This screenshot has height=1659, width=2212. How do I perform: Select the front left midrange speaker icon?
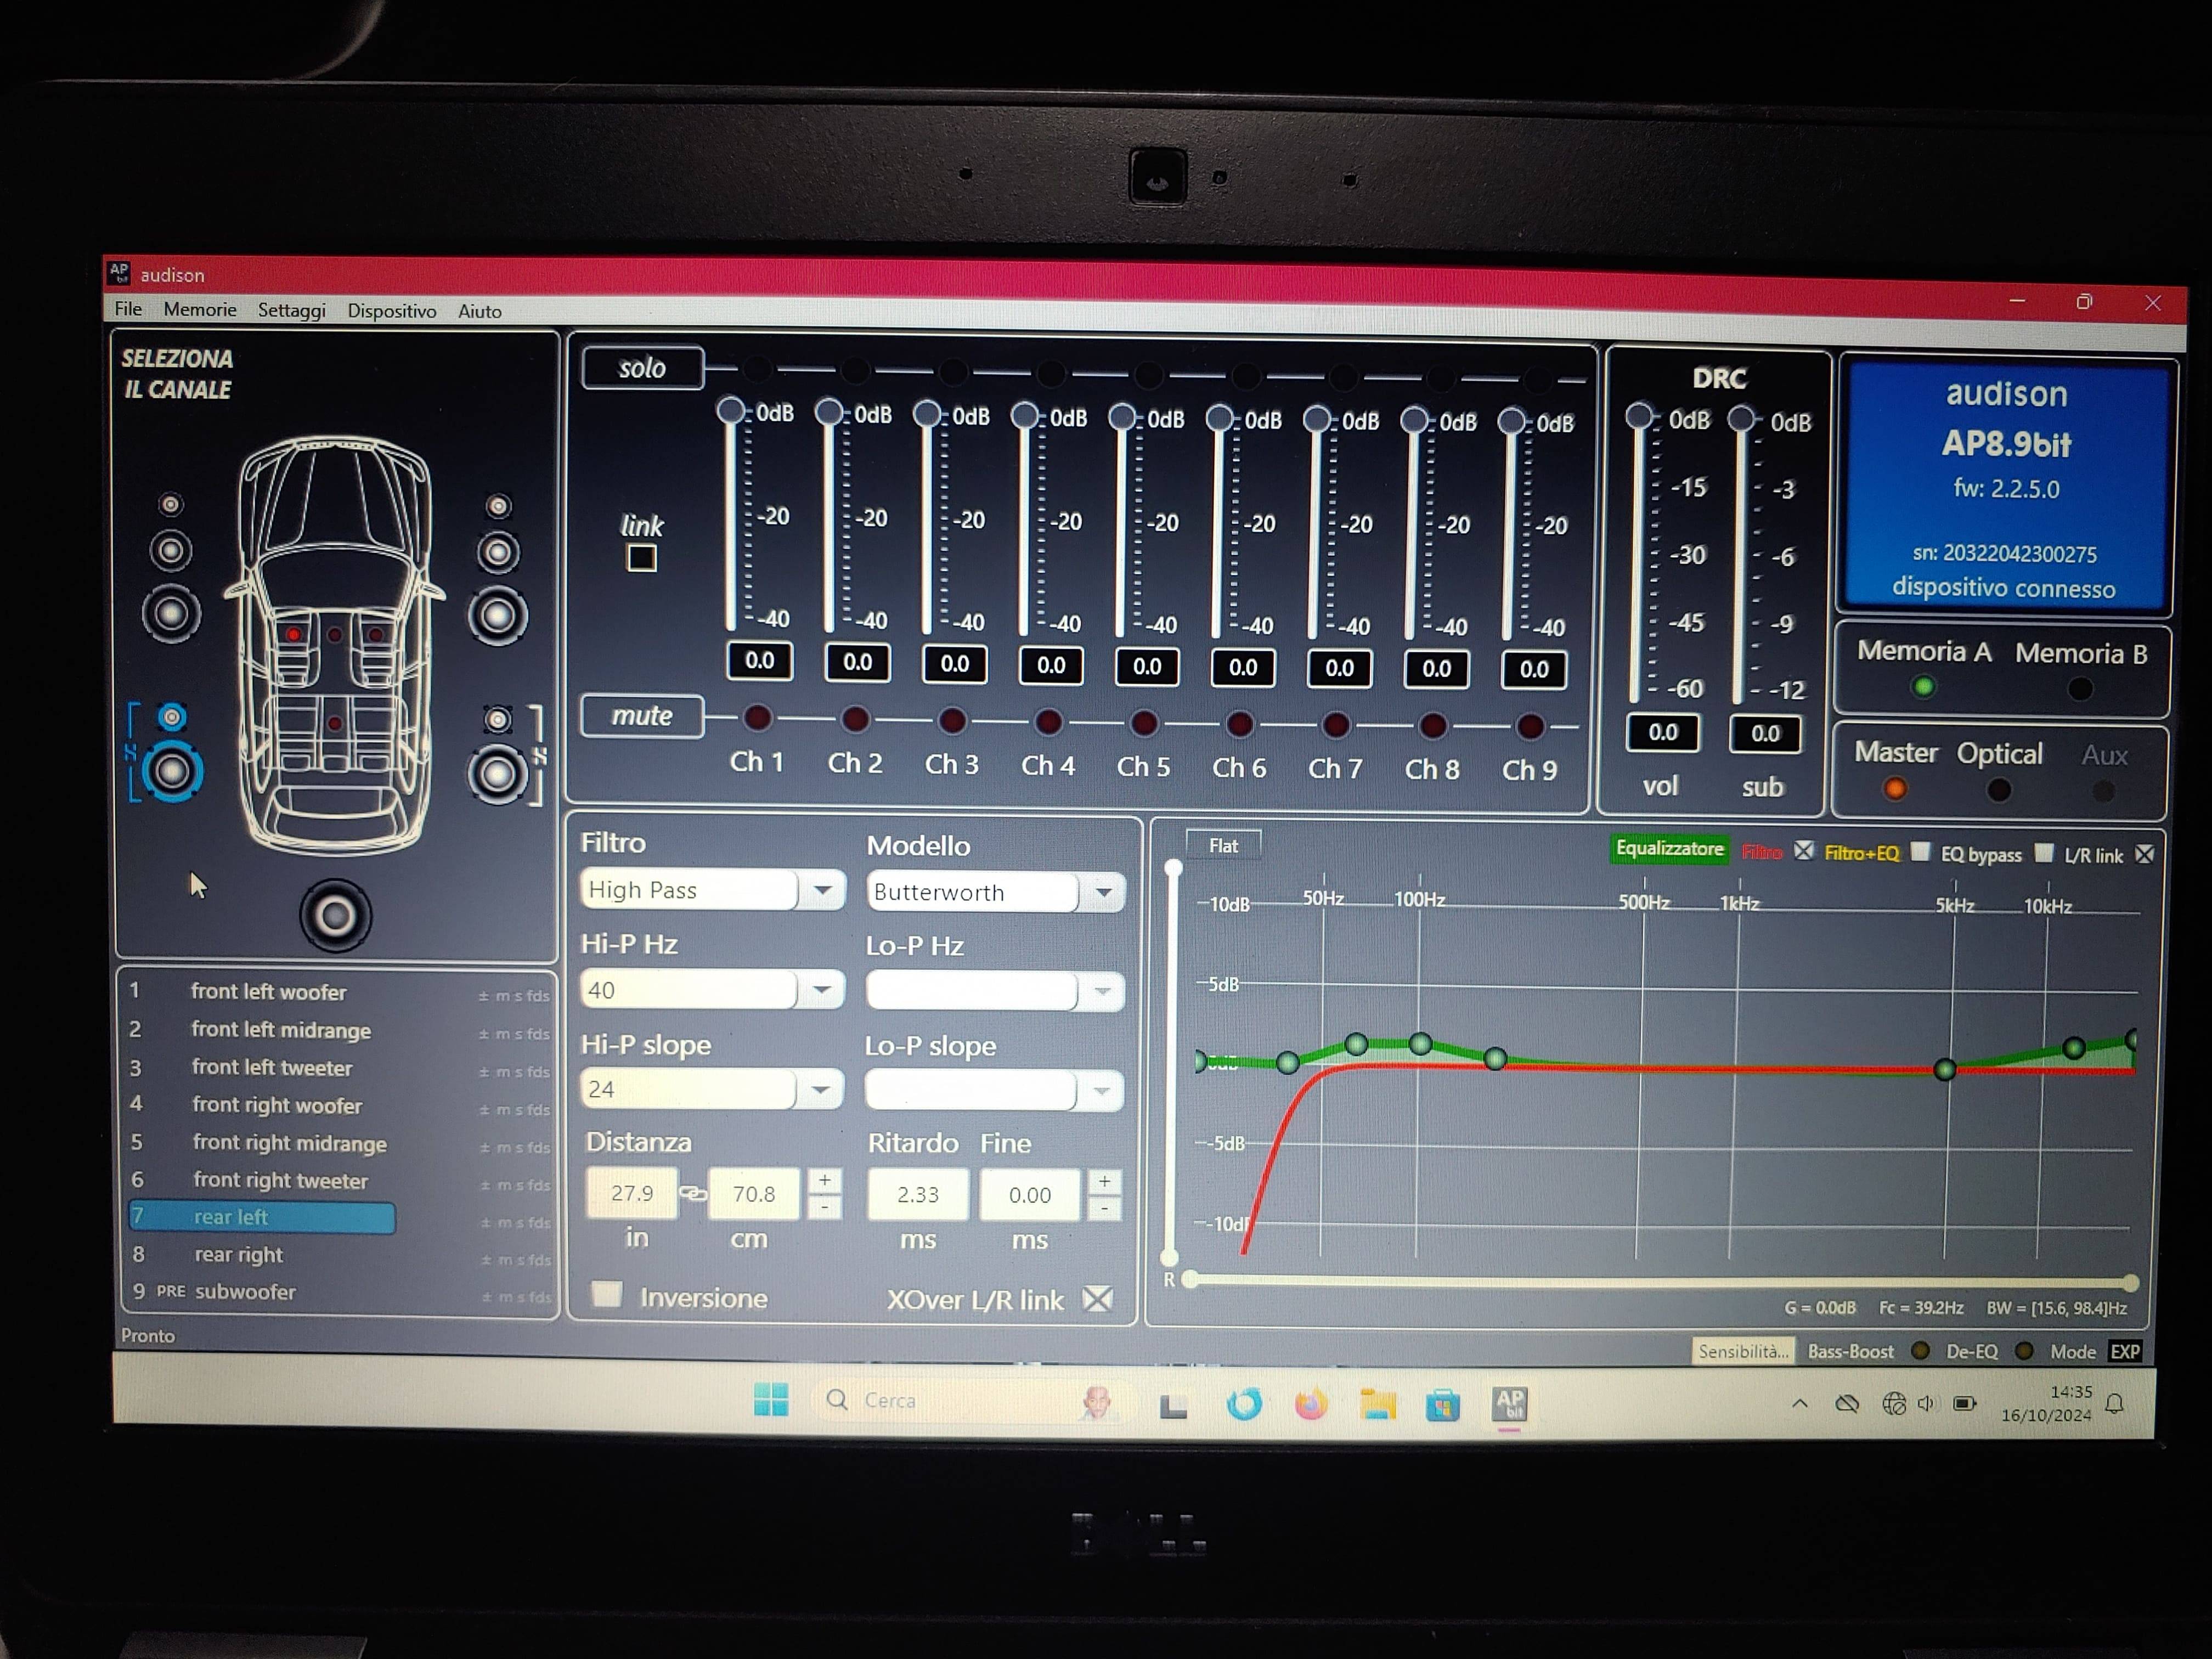[x=171, y=550]
